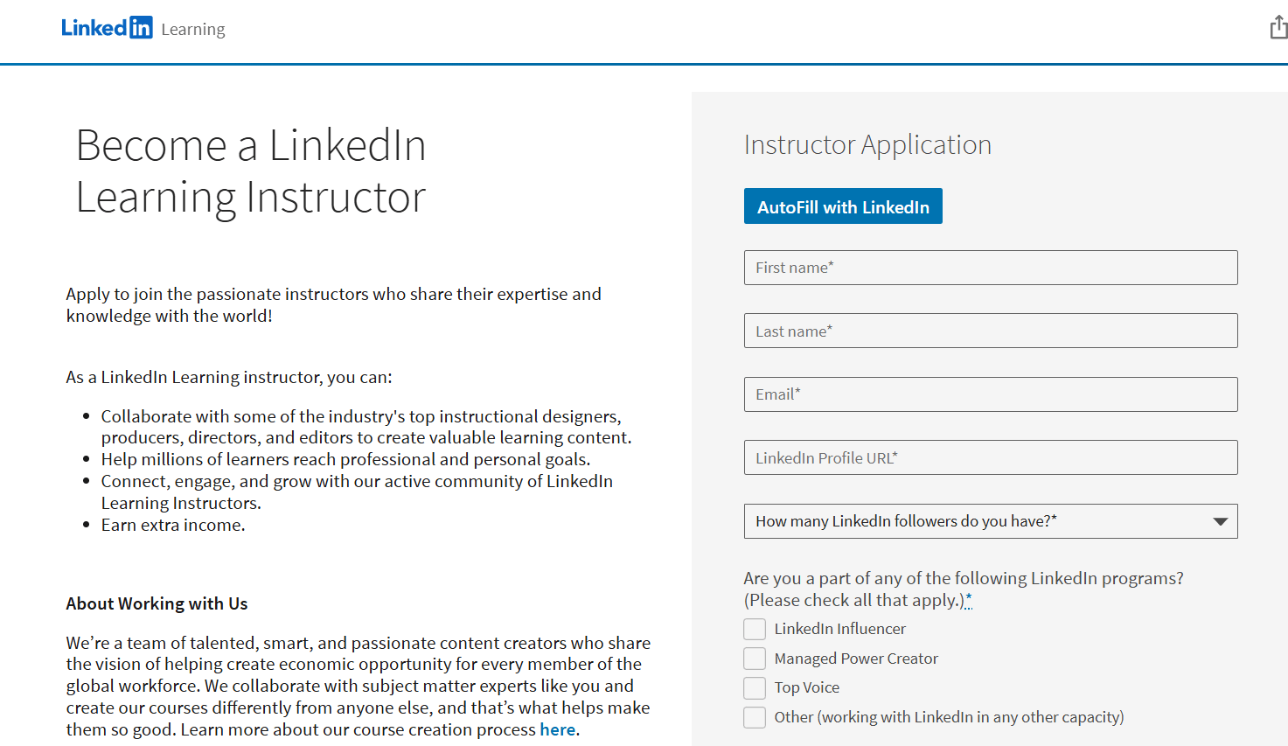The width and height of the screenshot is (1288, 746).
Task: Click the Instructor Application heading
Action: [867, 144]
